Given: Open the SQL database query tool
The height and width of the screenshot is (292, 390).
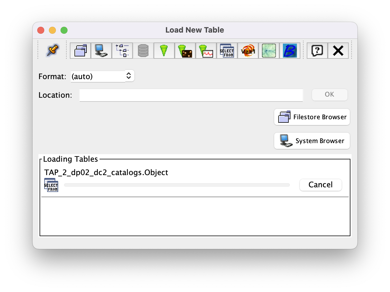Looking at the screenshot, I should tap(143, 50).
